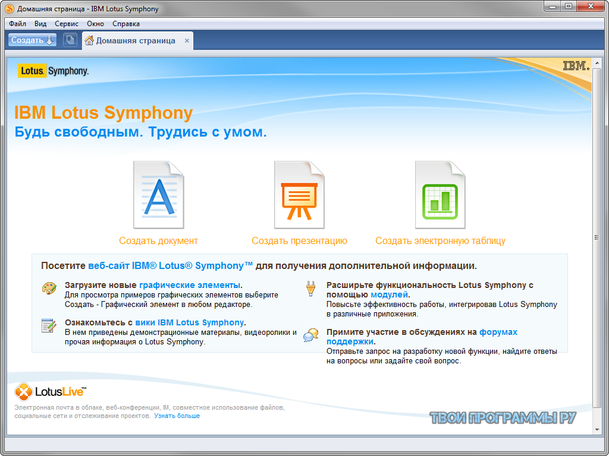Click the Symphony app icon in title bar
609x456 pixels.
click(x=10, y=8)
